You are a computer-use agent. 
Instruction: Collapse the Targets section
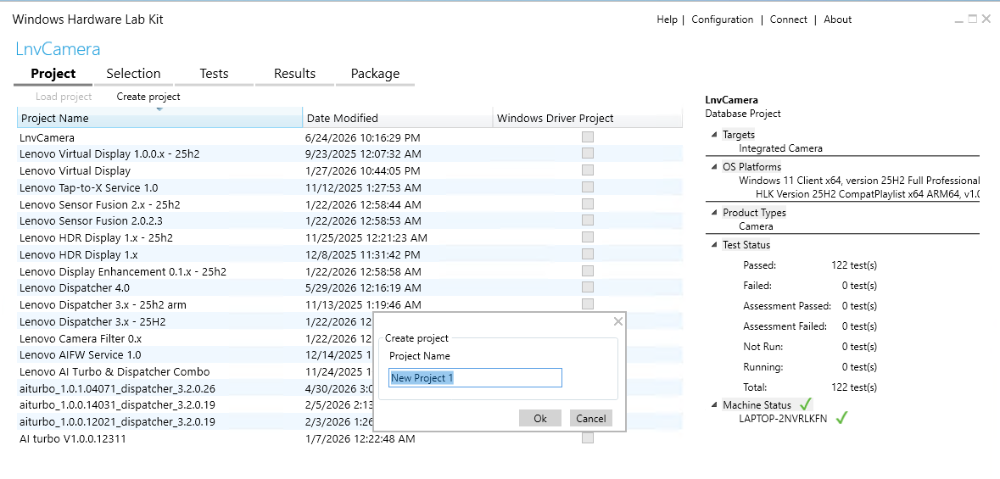coord(713,135)
